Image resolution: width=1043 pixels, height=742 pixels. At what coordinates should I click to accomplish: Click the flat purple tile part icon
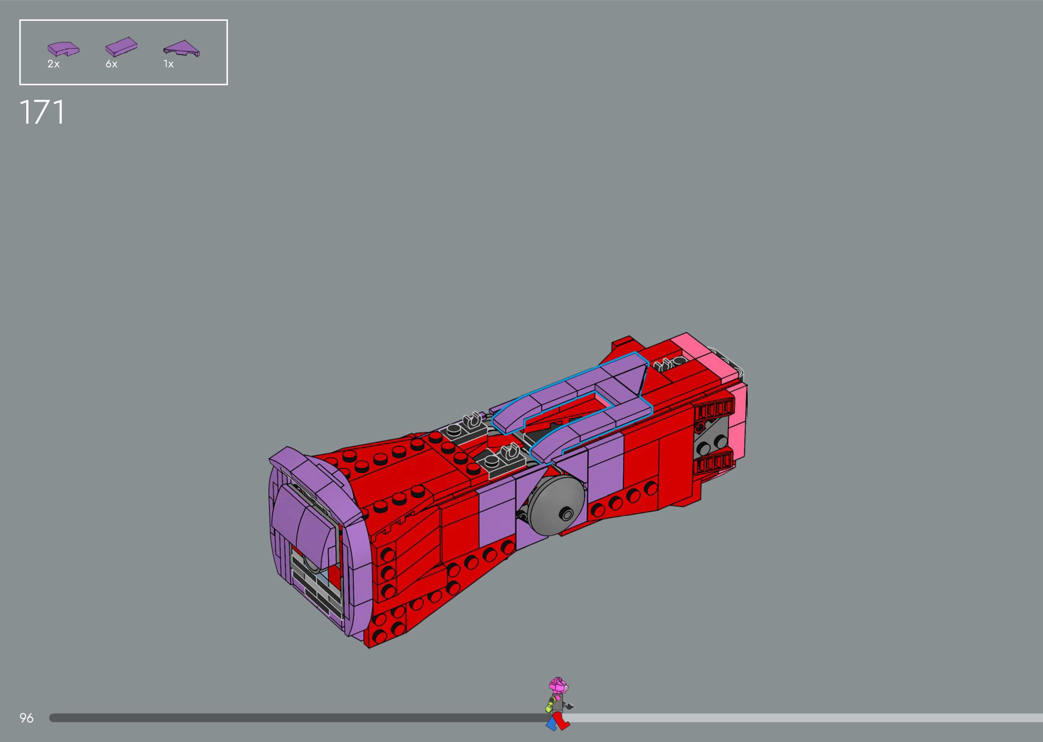click(x=121, y=46)
